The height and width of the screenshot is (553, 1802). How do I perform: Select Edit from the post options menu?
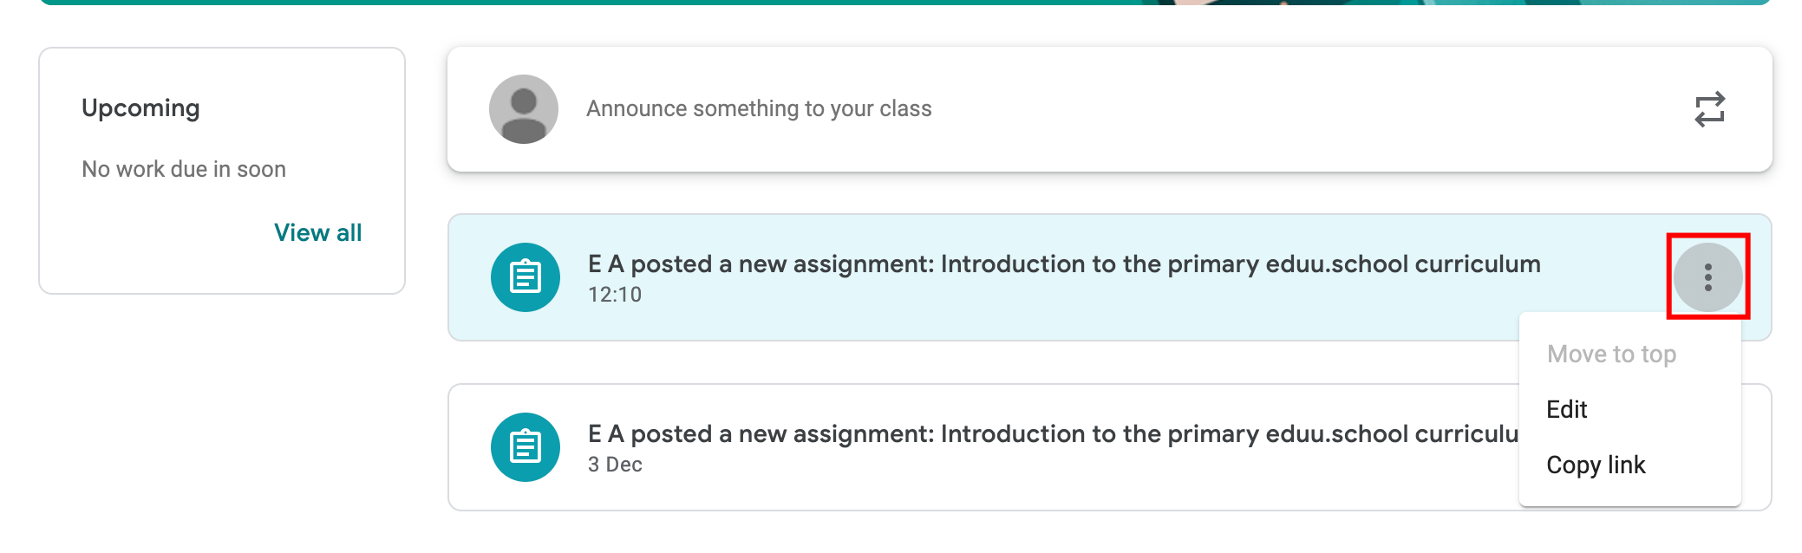[x=1566, y=409]
